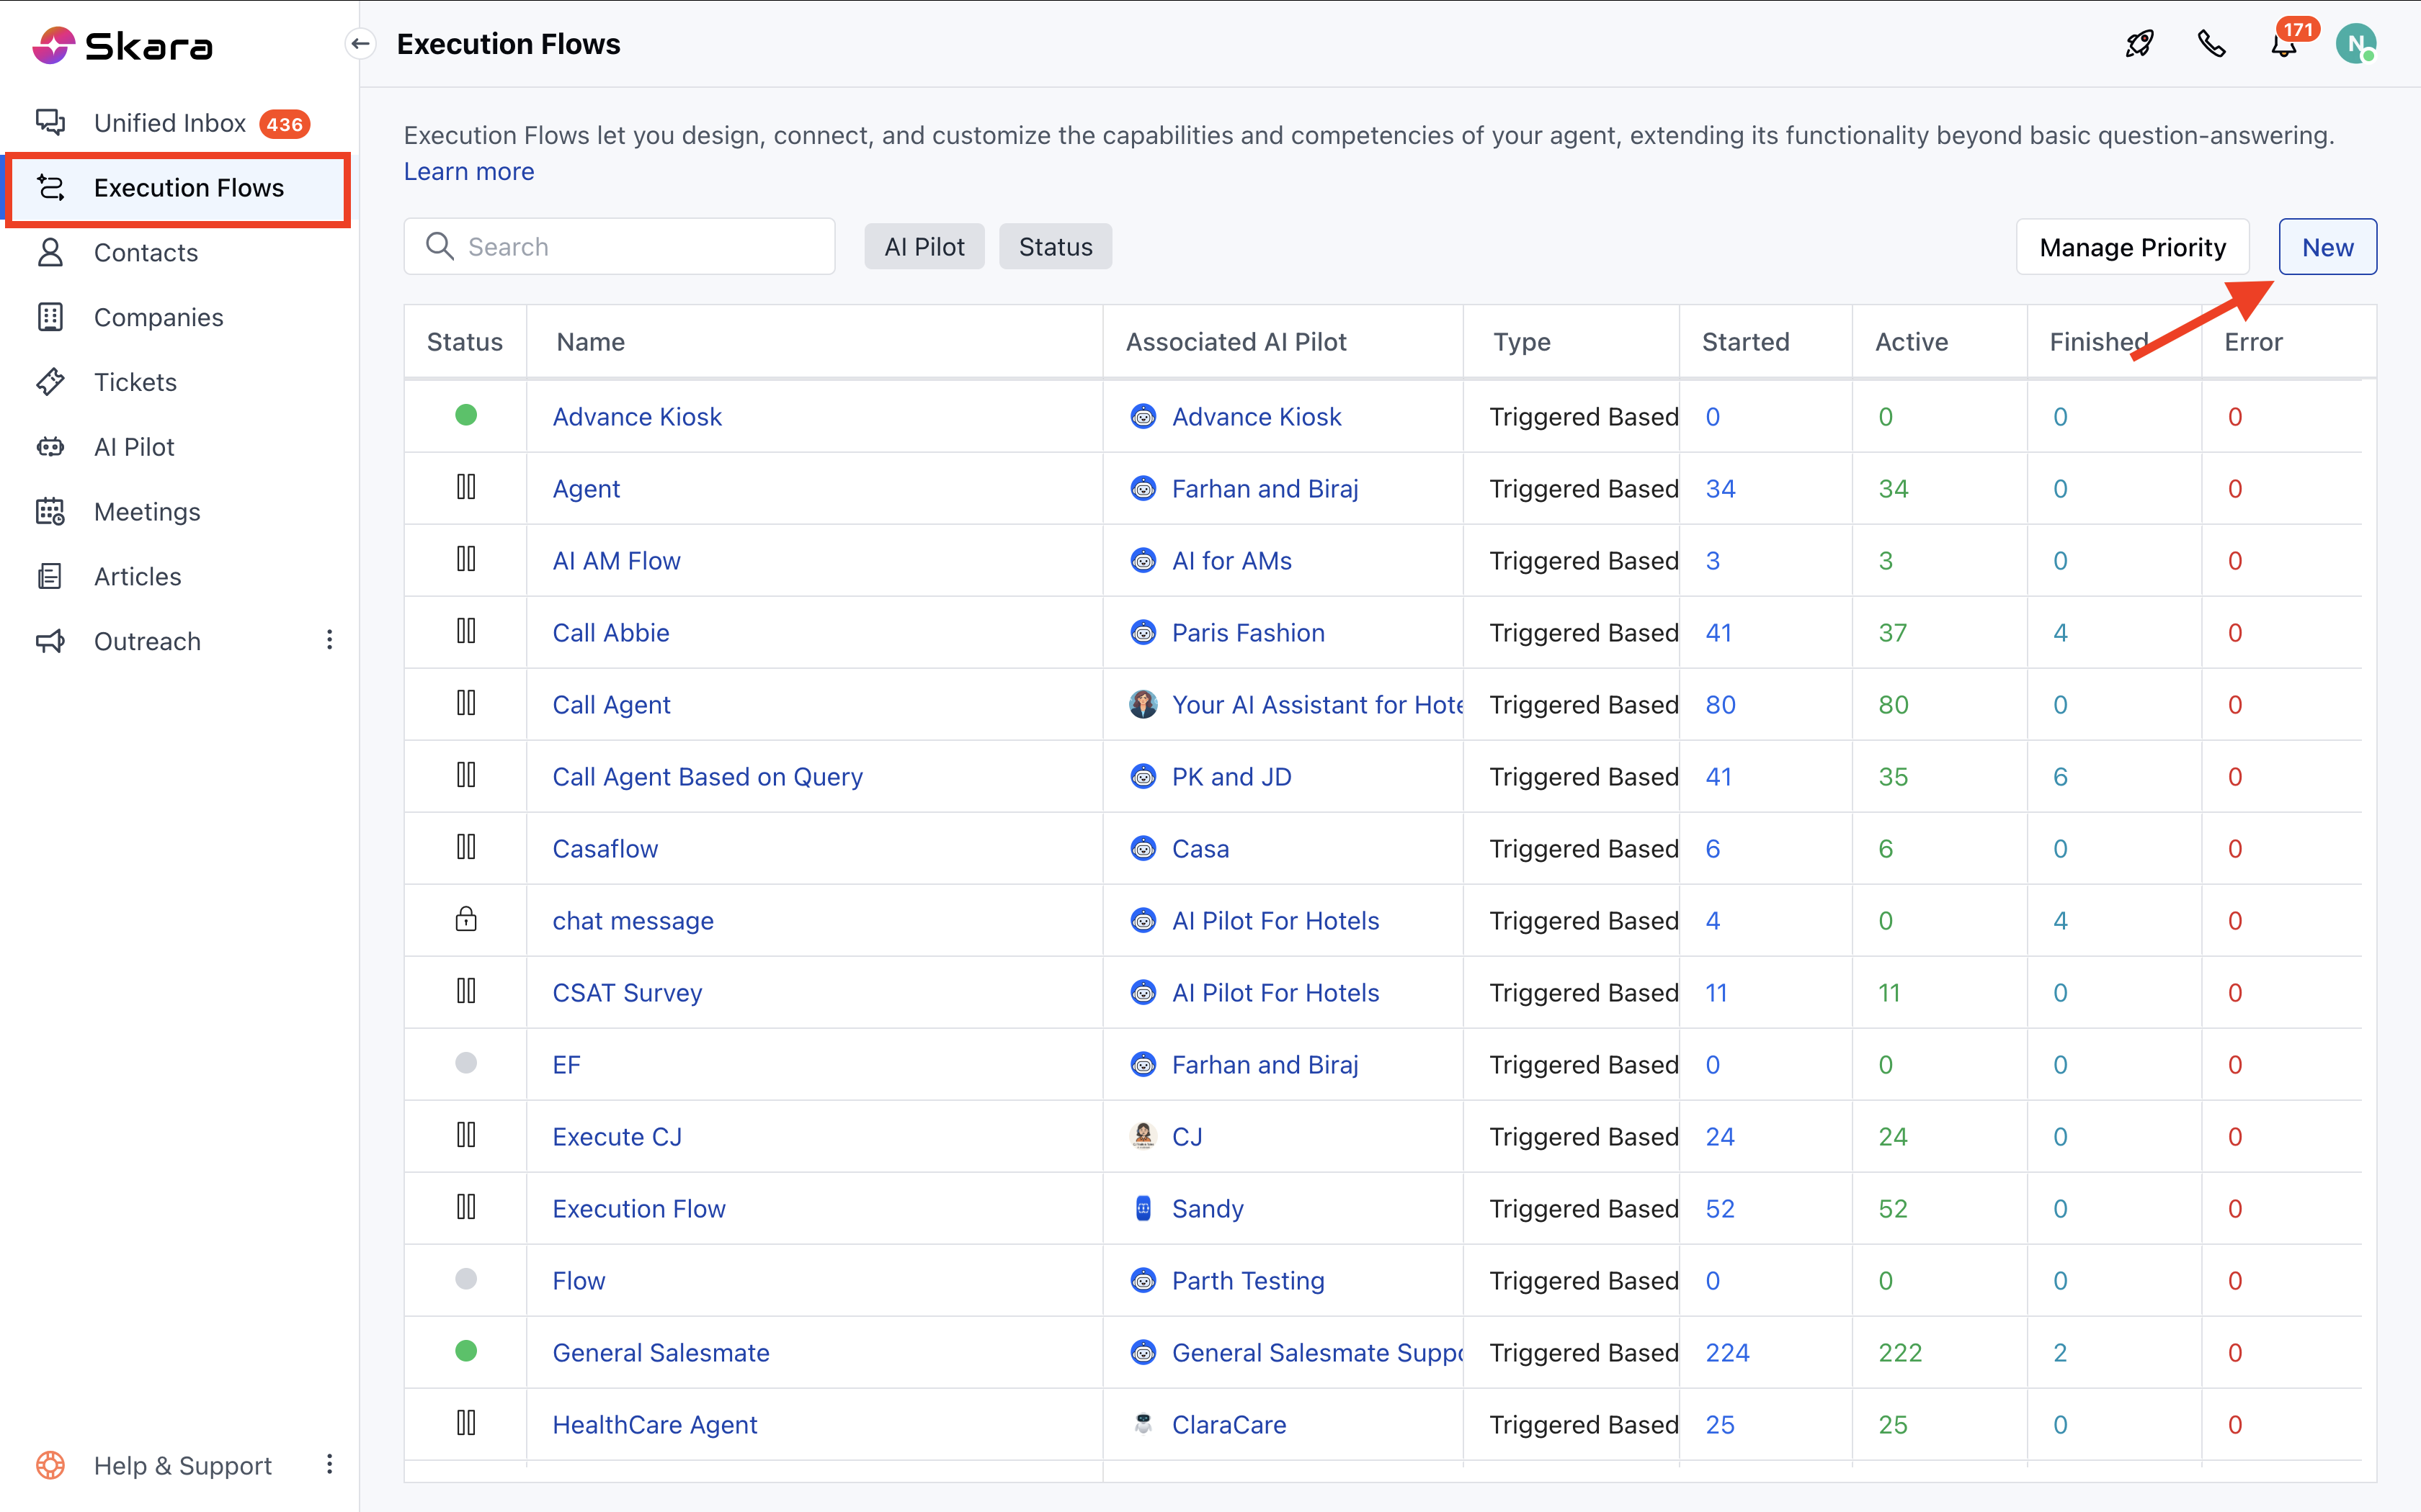Click search magnifier icon
Image resolution: width=2421 pixels, height=1512 pixels.
pyautogui.click(x=440, y=246)
